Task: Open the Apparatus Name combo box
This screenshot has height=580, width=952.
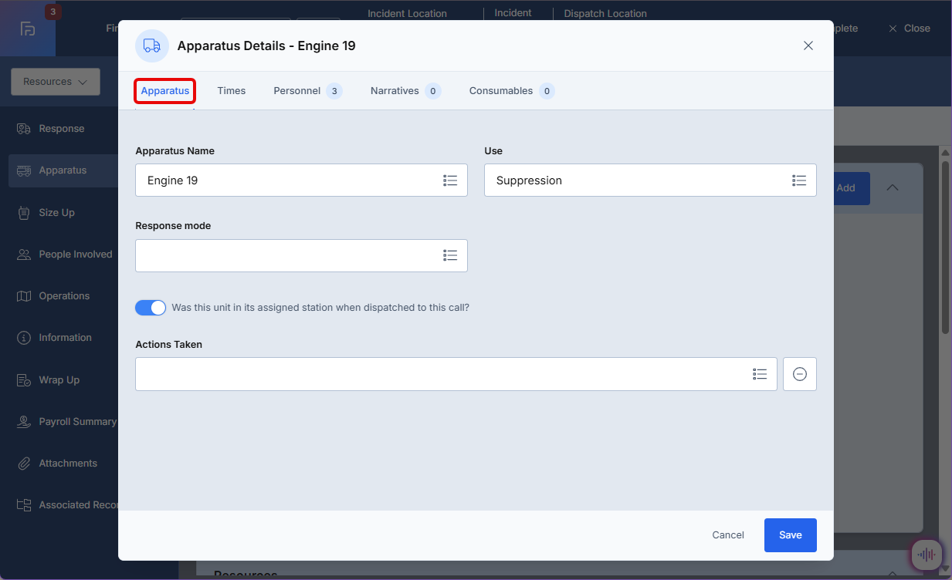Action: coord(301,180)
